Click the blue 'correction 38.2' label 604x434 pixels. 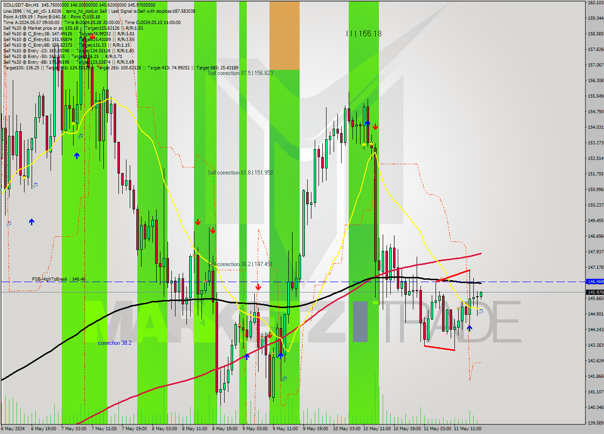click(x=115, y=343)
